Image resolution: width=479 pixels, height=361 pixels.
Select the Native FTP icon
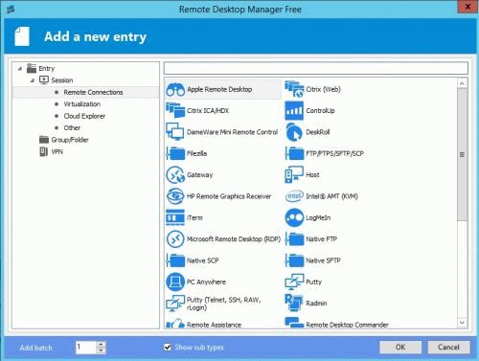294,239
